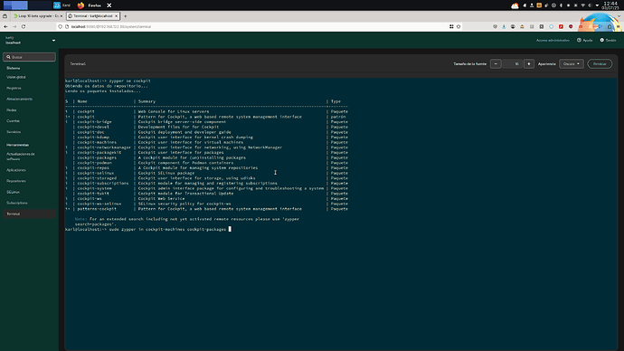Viewport: 624px width, 351px height.
Task: Open the Aplicaciones page
Action: pos(16,170)
